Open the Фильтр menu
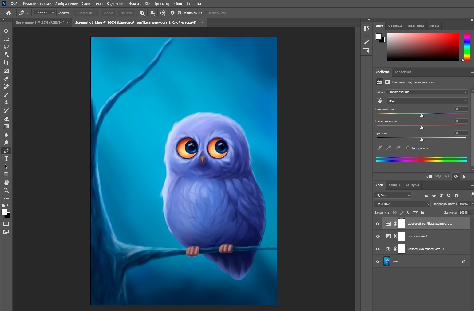The width and height of the screenshot is (474, 311). click(x=135, y=4)
